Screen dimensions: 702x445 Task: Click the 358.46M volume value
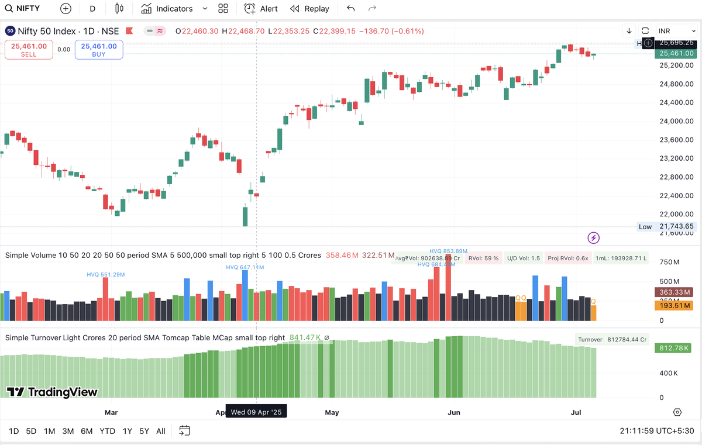pyautogui.click(x=342, y=255)
